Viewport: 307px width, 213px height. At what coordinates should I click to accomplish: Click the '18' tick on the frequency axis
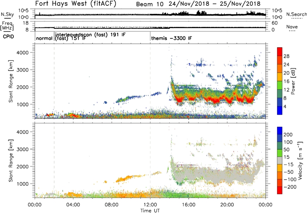click(x=25, y=23)
